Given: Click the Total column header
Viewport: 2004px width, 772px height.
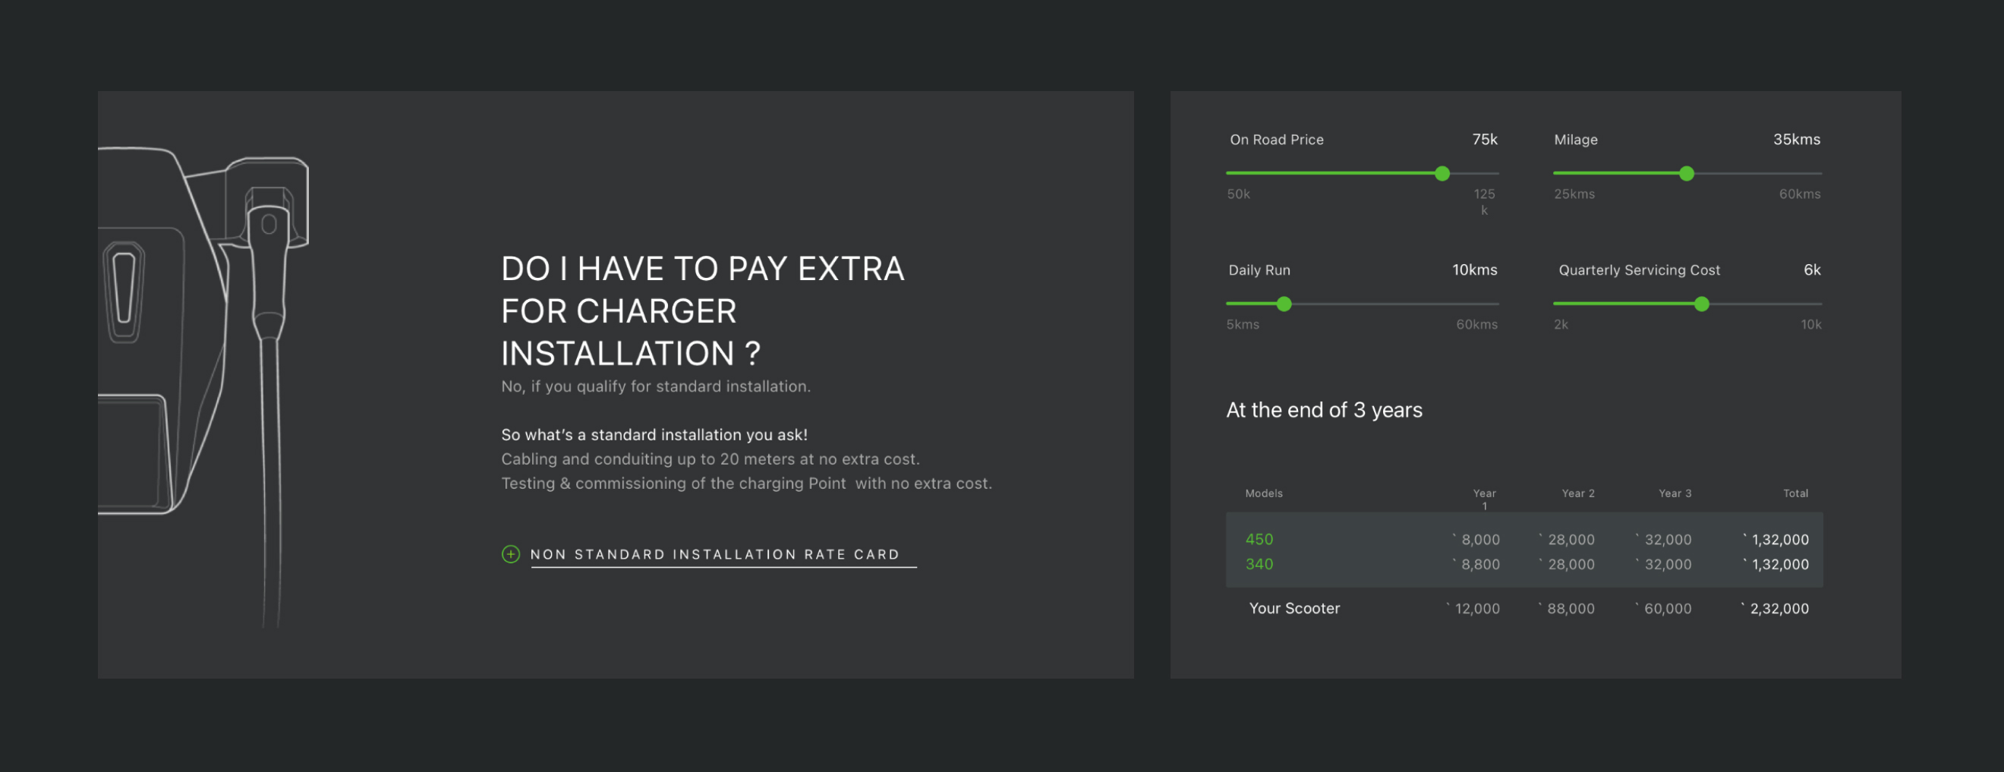Looking at the screenshot, I should pyautogui.click(x=1794, y=493).
